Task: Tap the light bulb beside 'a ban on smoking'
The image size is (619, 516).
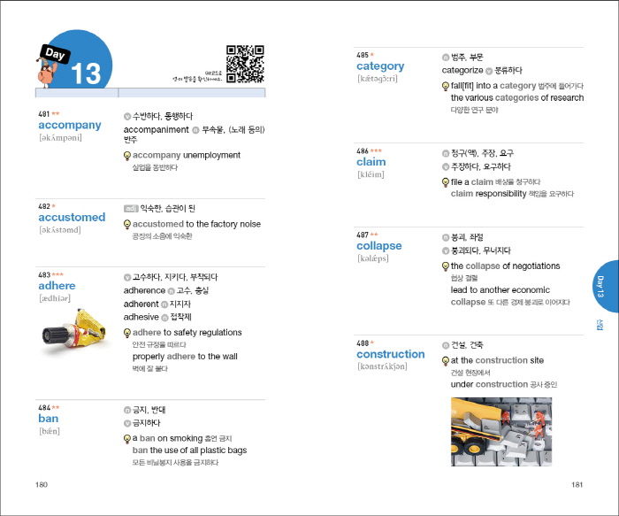Action: pyautogui.click(x=127, y=439)
